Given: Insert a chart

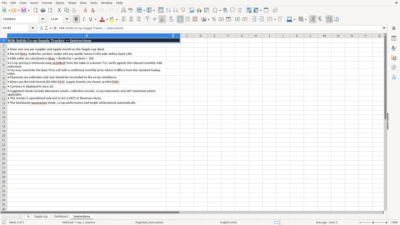Looking at the screenshot, I should pyautogui.click(x=199, y=10).
